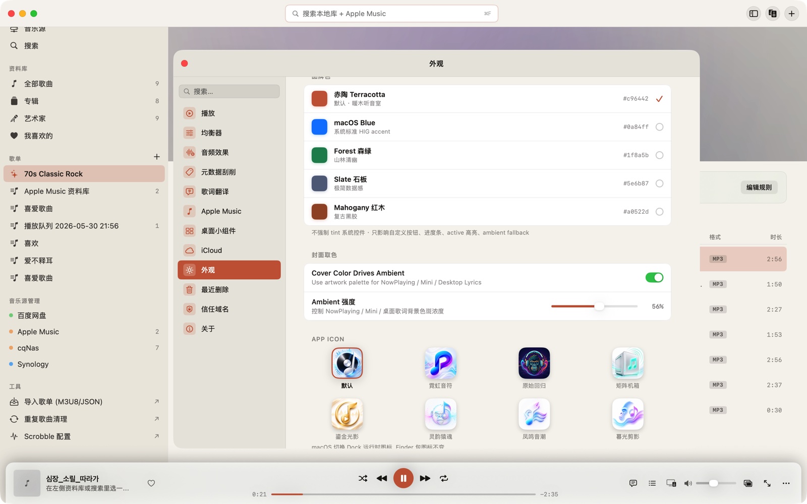Choose the 原始回归 gorilla app icon

point(534,363)
